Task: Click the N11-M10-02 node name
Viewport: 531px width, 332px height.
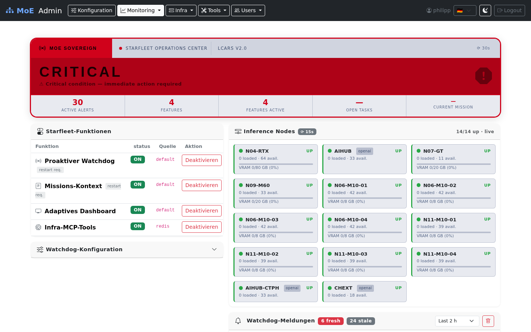Action: tap(262, 254)
